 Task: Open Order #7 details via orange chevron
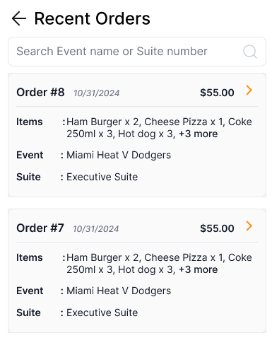pyautogui.click(x=249, y=226)
